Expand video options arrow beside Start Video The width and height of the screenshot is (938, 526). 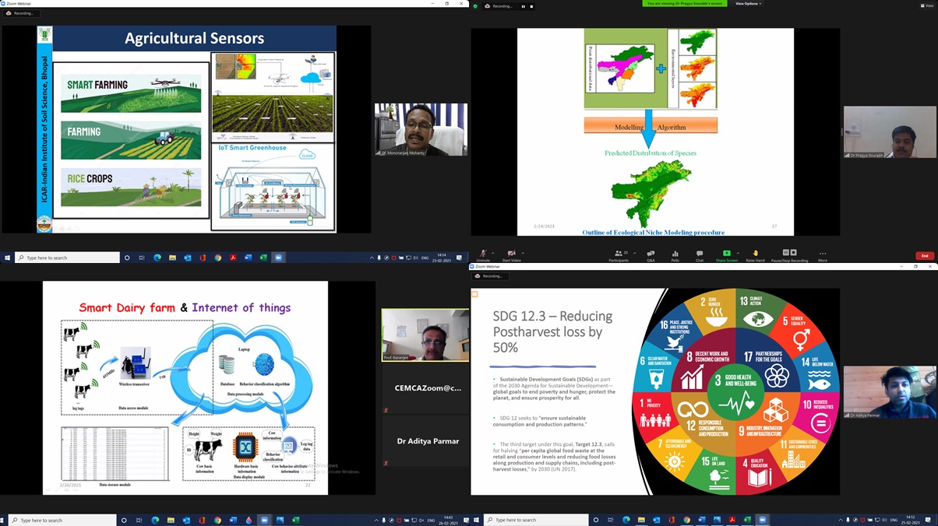[x=523, y=251]
